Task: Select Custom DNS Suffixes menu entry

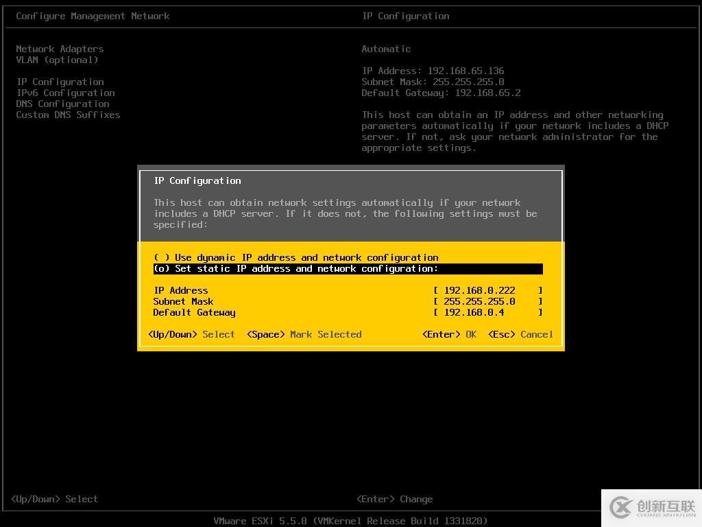Action: (x=68, y=115)
